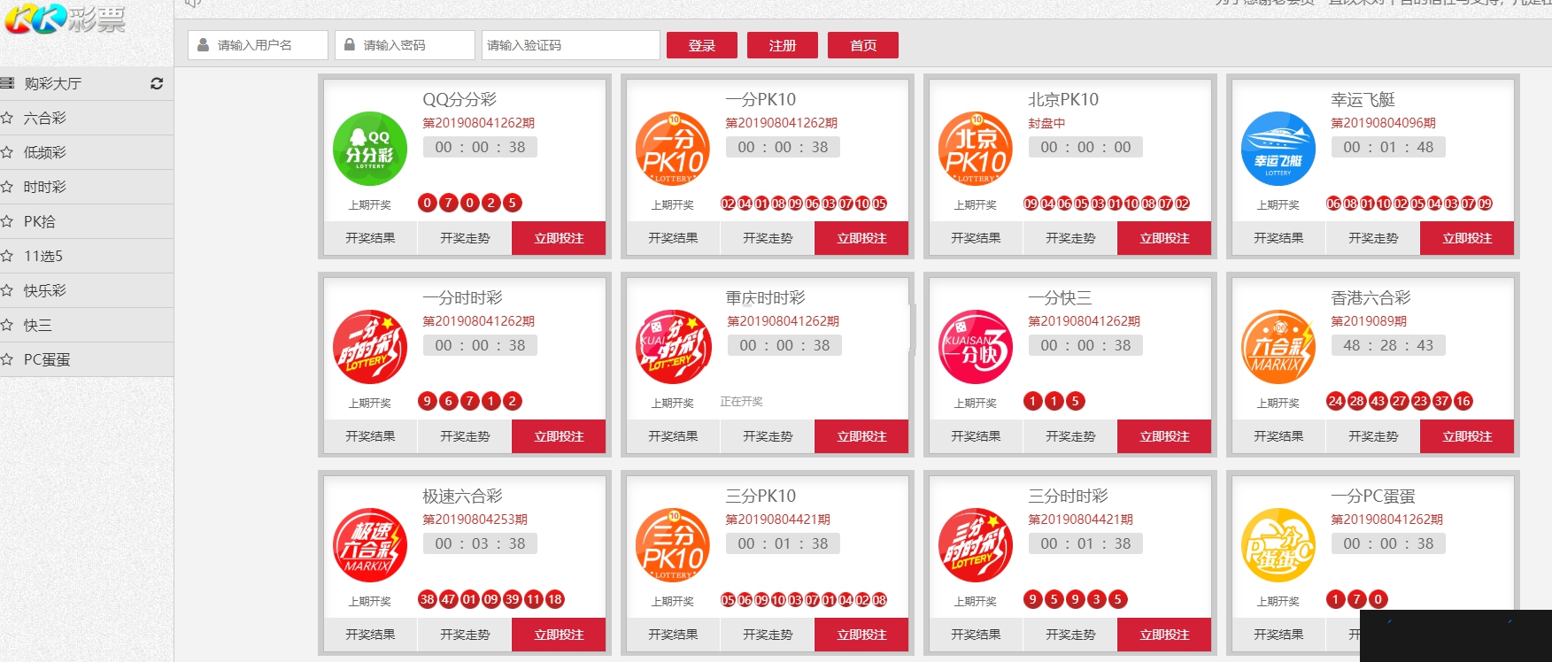Click the 注册 register button
1552x662 pixels.
click(782, 45)
